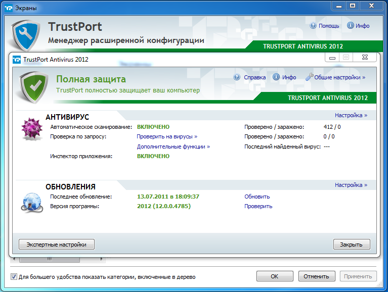Click horizontal scrollbar thumb in Экраны window

(x=50, y=259)
